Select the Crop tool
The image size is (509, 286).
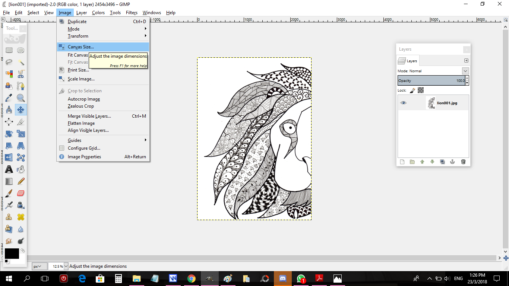pyautogui.click(x=21, y=122)
